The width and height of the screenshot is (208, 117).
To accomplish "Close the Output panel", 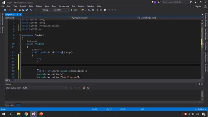I will (202, 84).
